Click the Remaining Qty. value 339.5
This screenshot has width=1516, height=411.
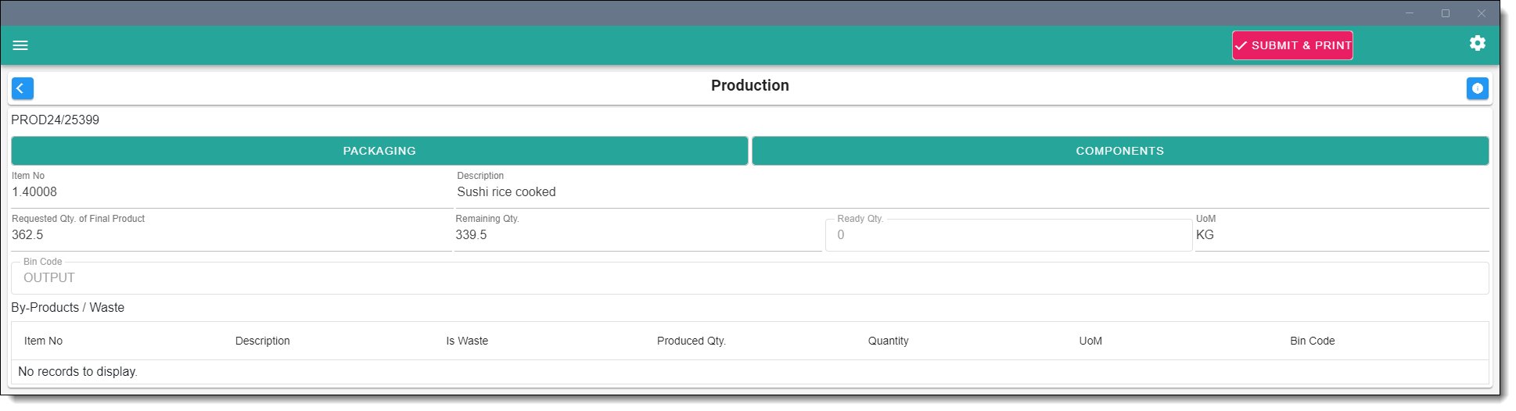471,235
